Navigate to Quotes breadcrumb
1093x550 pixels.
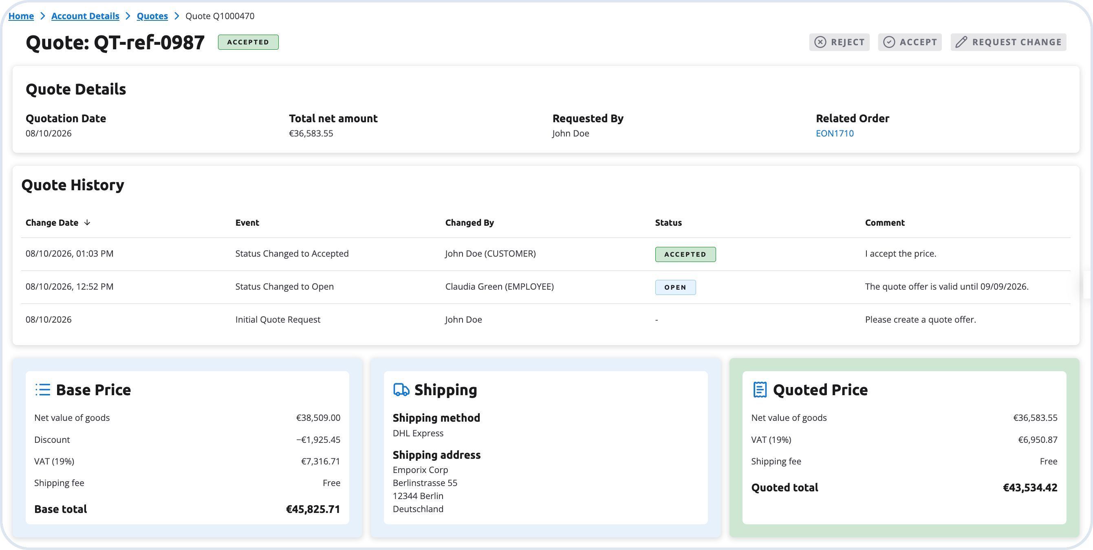click(152, 16)
